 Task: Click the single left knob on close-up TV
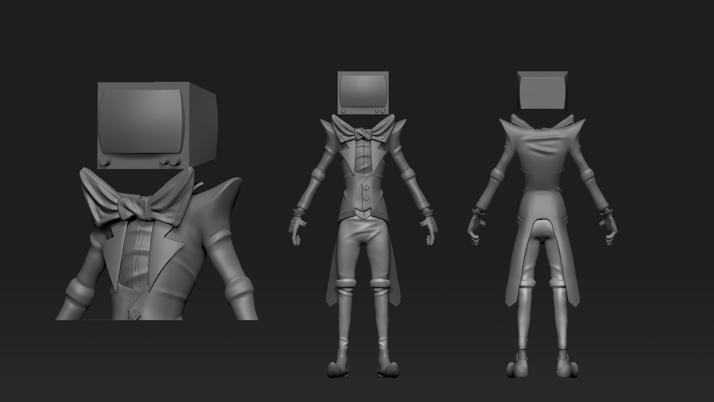click(105, 161)
